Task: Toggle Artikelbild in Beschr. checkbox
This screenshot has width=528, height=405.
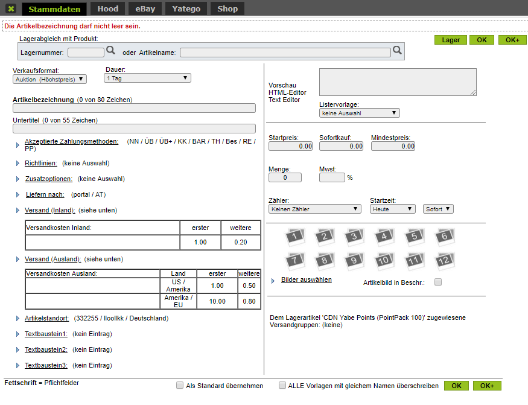Action: click(x=438, y=282)
